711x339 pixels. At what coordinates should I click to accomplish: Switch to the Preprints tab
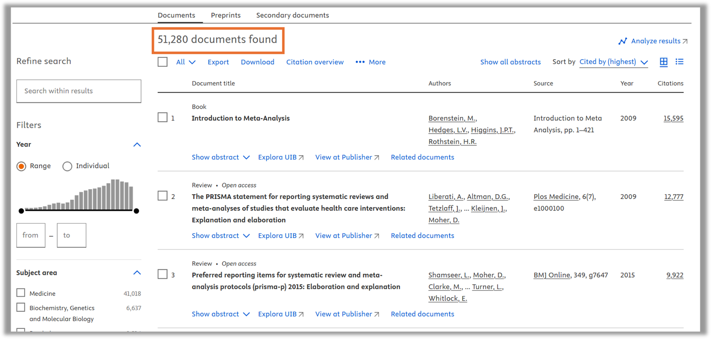pos(226,15)
